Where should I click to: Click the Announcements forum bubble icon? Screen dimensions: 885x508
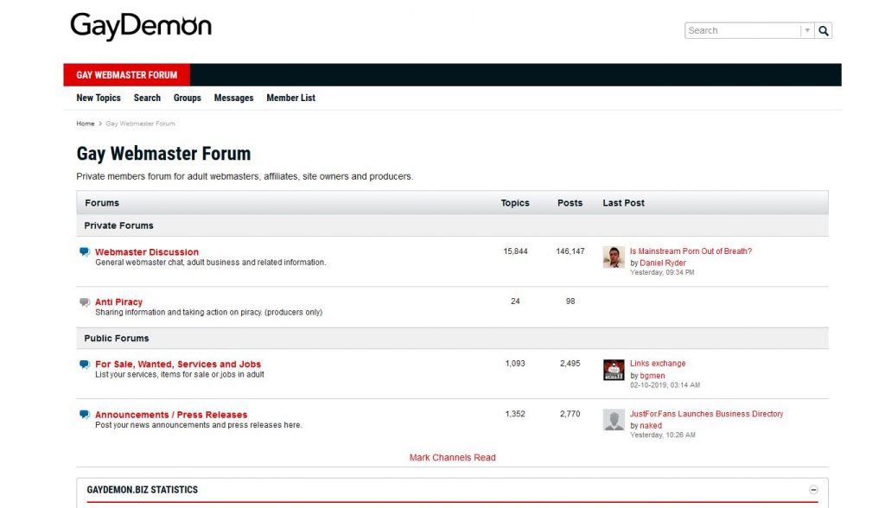tap(85, 415)
